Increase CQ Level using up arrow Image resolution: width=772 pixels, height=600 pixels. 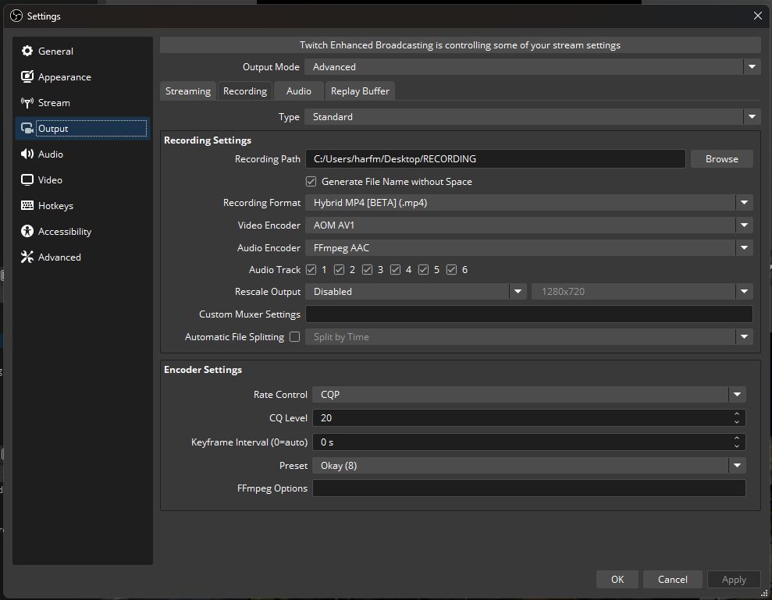[x=737, y=414]
